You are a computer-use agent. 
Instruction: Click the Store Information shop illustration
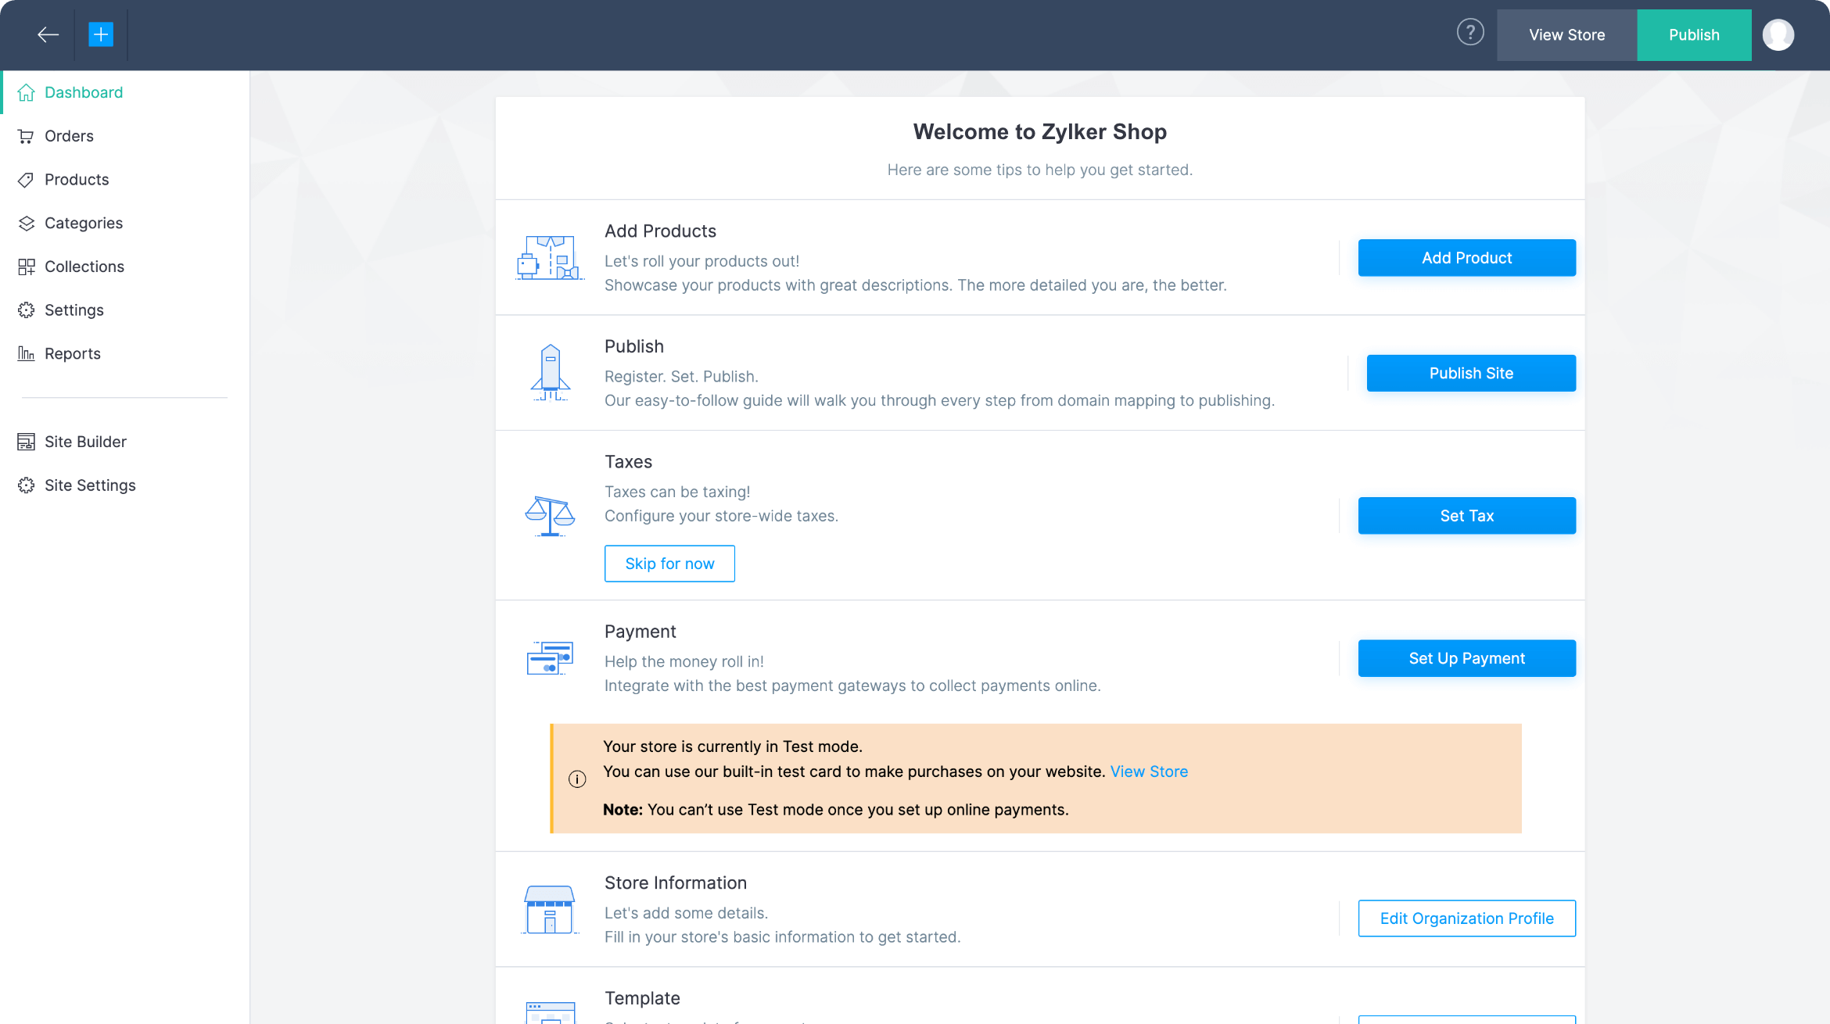point(550,909)
